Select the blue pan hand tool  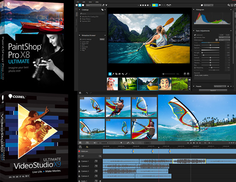coord(110,74)
